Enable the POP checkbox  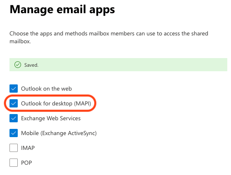14,163
